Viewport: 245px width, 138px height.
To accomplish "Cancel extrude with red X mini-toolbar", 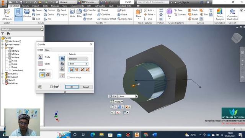I will coord(118,112).
